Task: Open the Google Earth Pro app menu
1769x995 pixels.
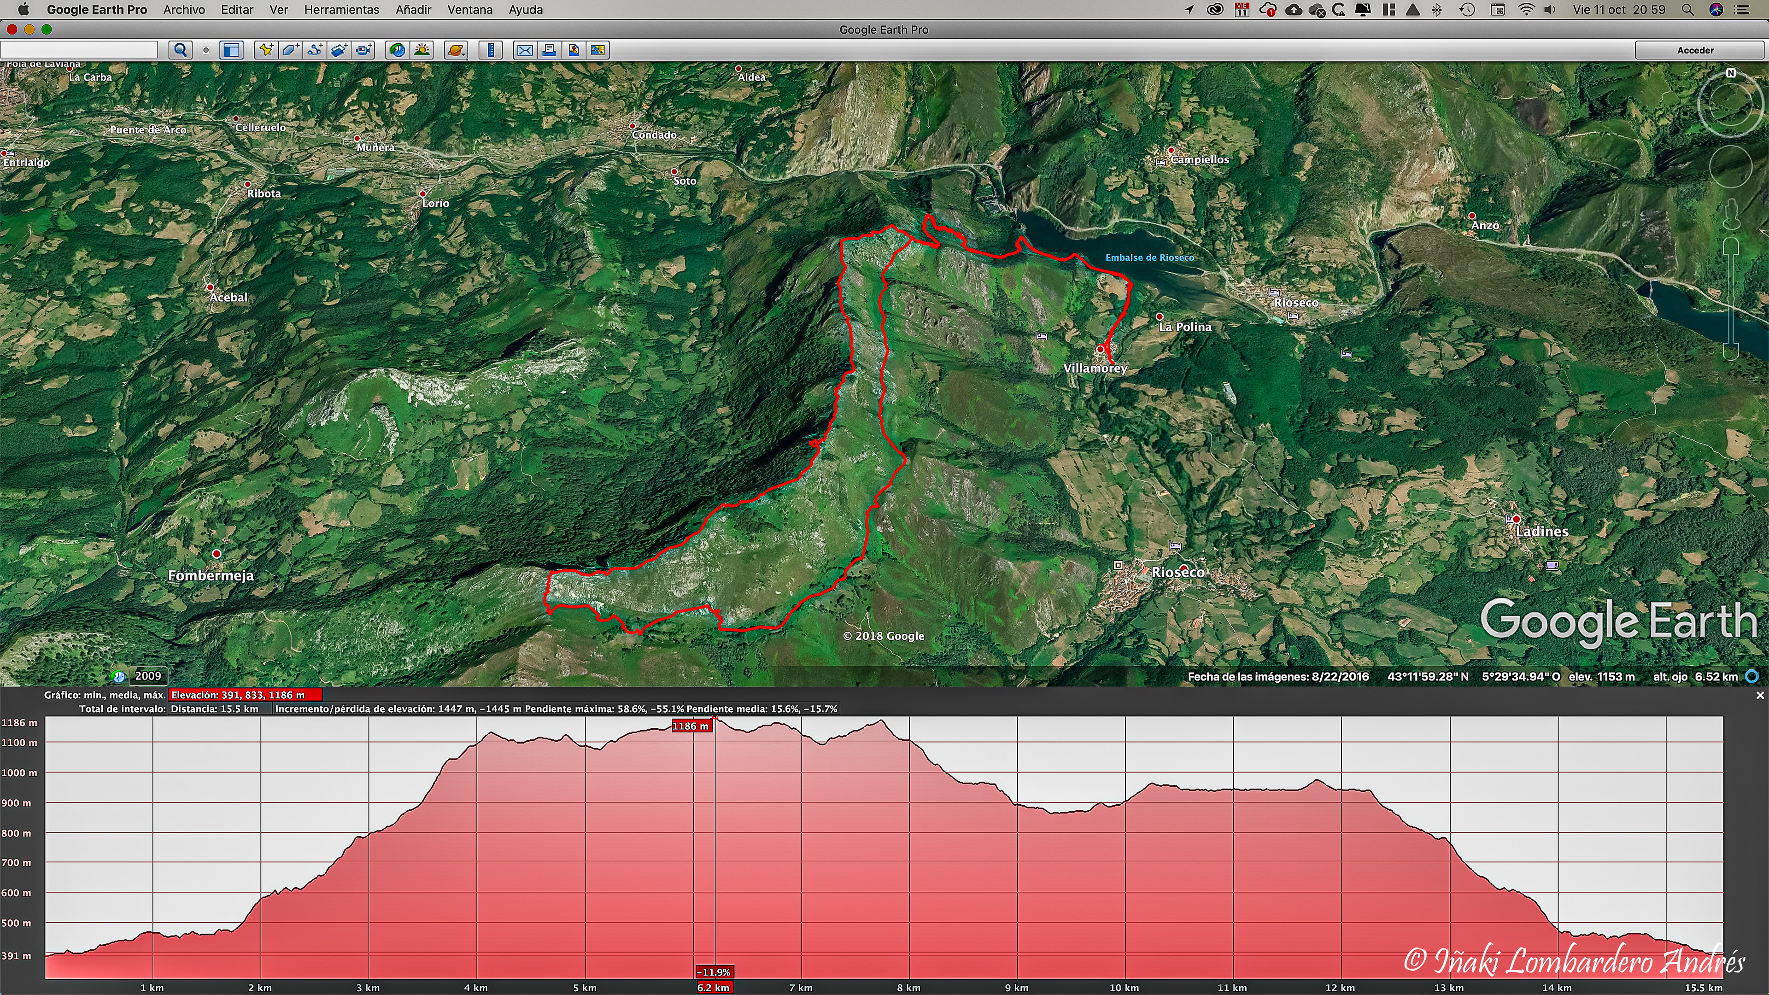Action: tap(97, 10)
